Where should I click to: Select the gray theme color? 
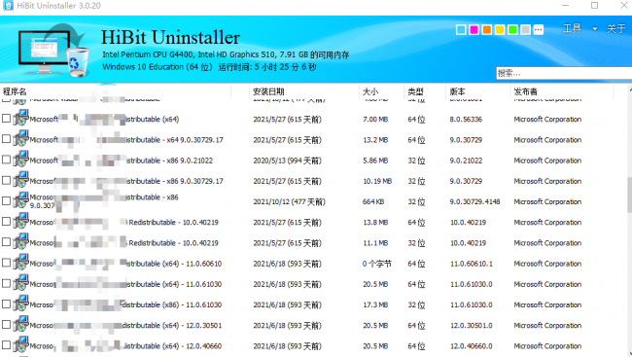[526, 29]
